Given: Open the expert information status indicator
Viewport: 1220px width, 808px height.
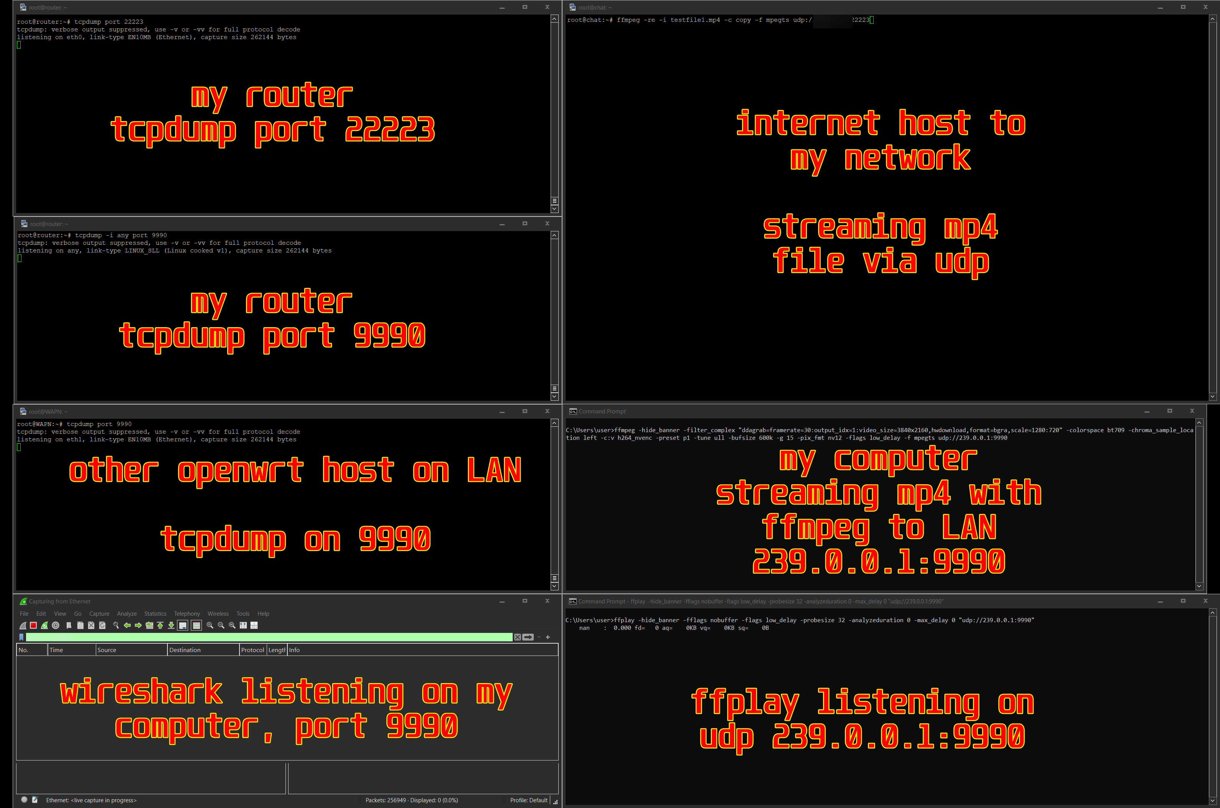Looking at the screenshot, I should pyautogui.click(x=24, y=800).
